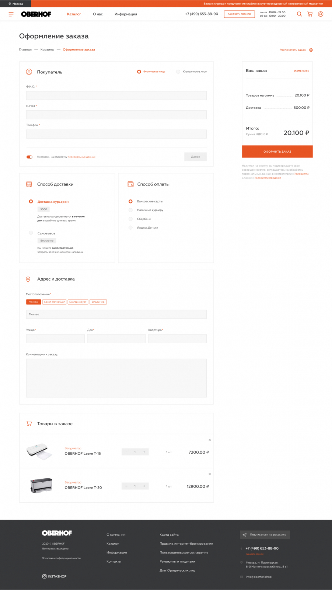332x590 pixels.
Task: Open the Информация menu item in header
Action: click(x=126, y=14)
